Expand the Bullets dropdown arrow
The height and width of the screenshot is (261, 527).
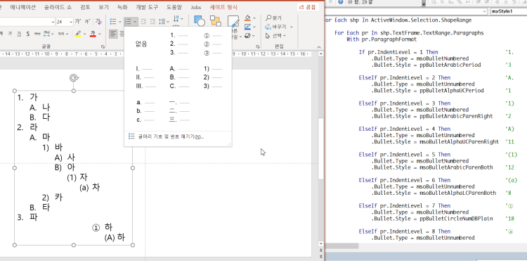[x=119, y=22]
